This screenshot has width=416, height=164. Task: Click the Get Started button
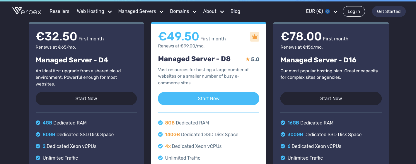click(x=389, y=11)
